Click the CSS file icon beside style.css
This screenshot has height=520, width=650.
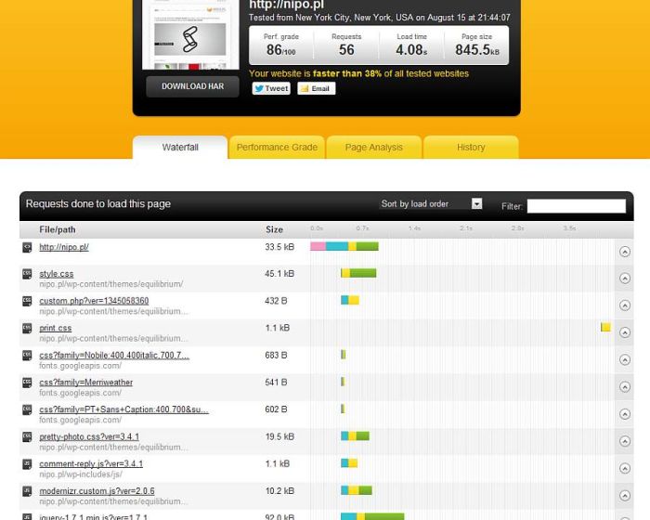[27, 274]
